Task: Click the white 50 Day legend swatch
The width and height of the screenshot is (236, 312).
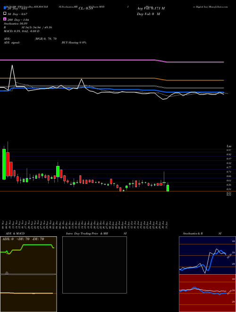Action: (x=5, y=14)
